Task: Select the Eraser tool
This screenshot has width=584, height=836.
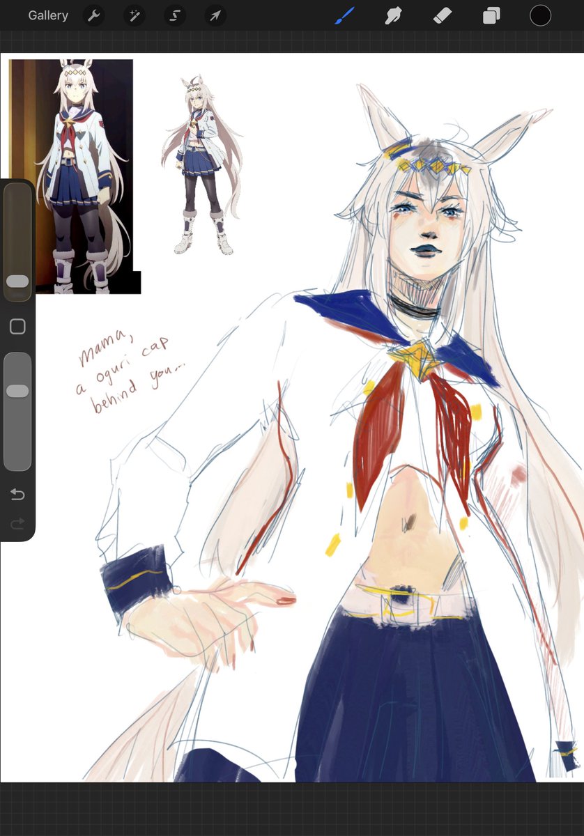Action: [x=443, y=15]
